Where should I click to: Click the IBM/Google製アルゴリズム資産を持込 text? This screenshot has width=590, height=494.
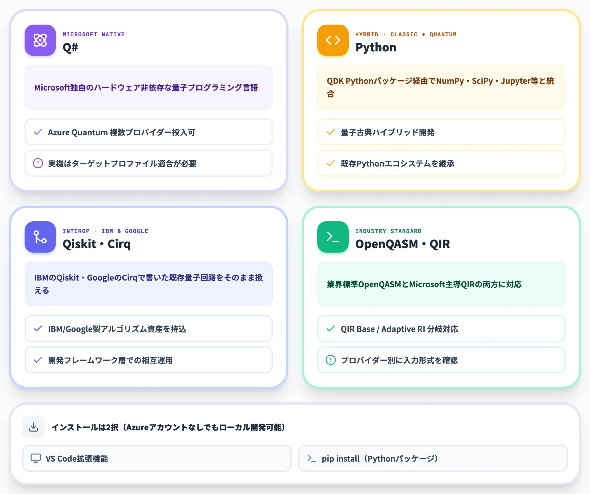(x=117, y=329)
